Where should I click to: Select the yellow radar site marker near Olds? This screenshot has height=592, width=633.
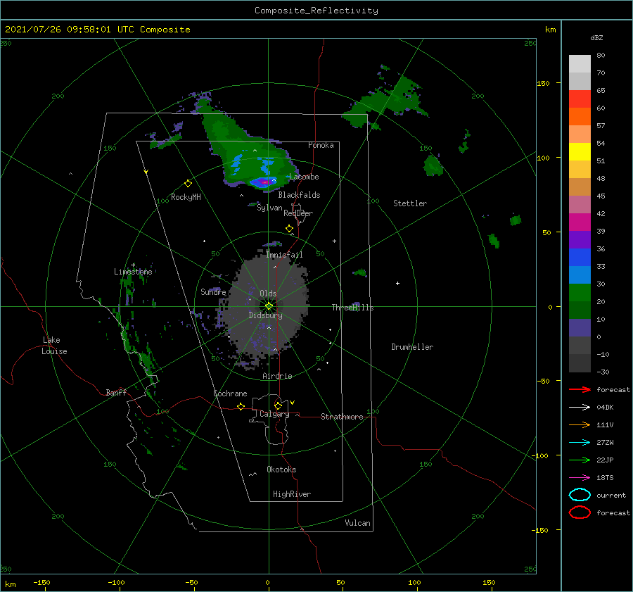coord(269,306)
